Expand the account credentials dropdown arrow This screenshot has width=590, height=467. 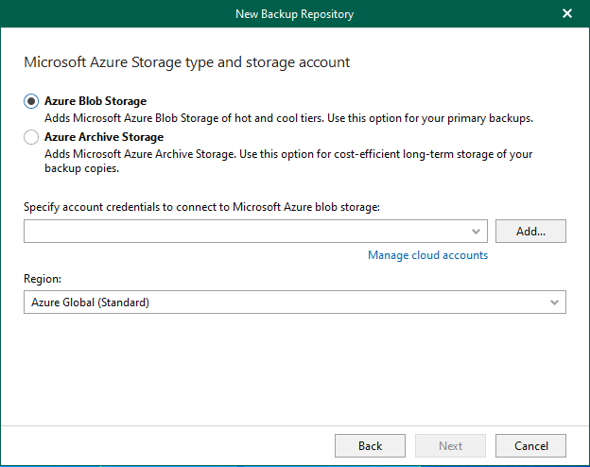[476, 231]
